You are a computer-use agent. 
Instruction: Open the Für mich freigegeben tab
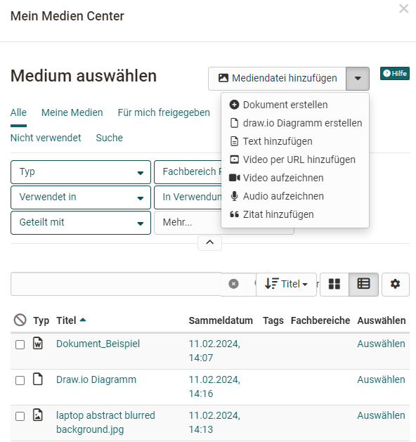(x=164, y=112)
